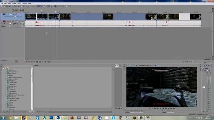214x120 pixels.
Task: Go to start using timeline transport
Action: 42,62
